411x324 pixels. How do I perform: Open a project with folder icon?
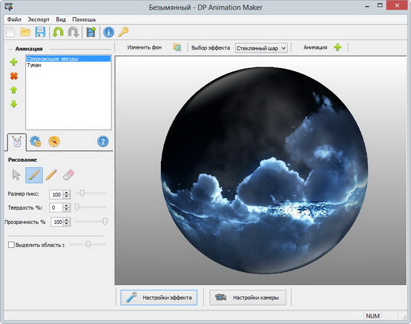pyautogui.click(x=25, y=32)
